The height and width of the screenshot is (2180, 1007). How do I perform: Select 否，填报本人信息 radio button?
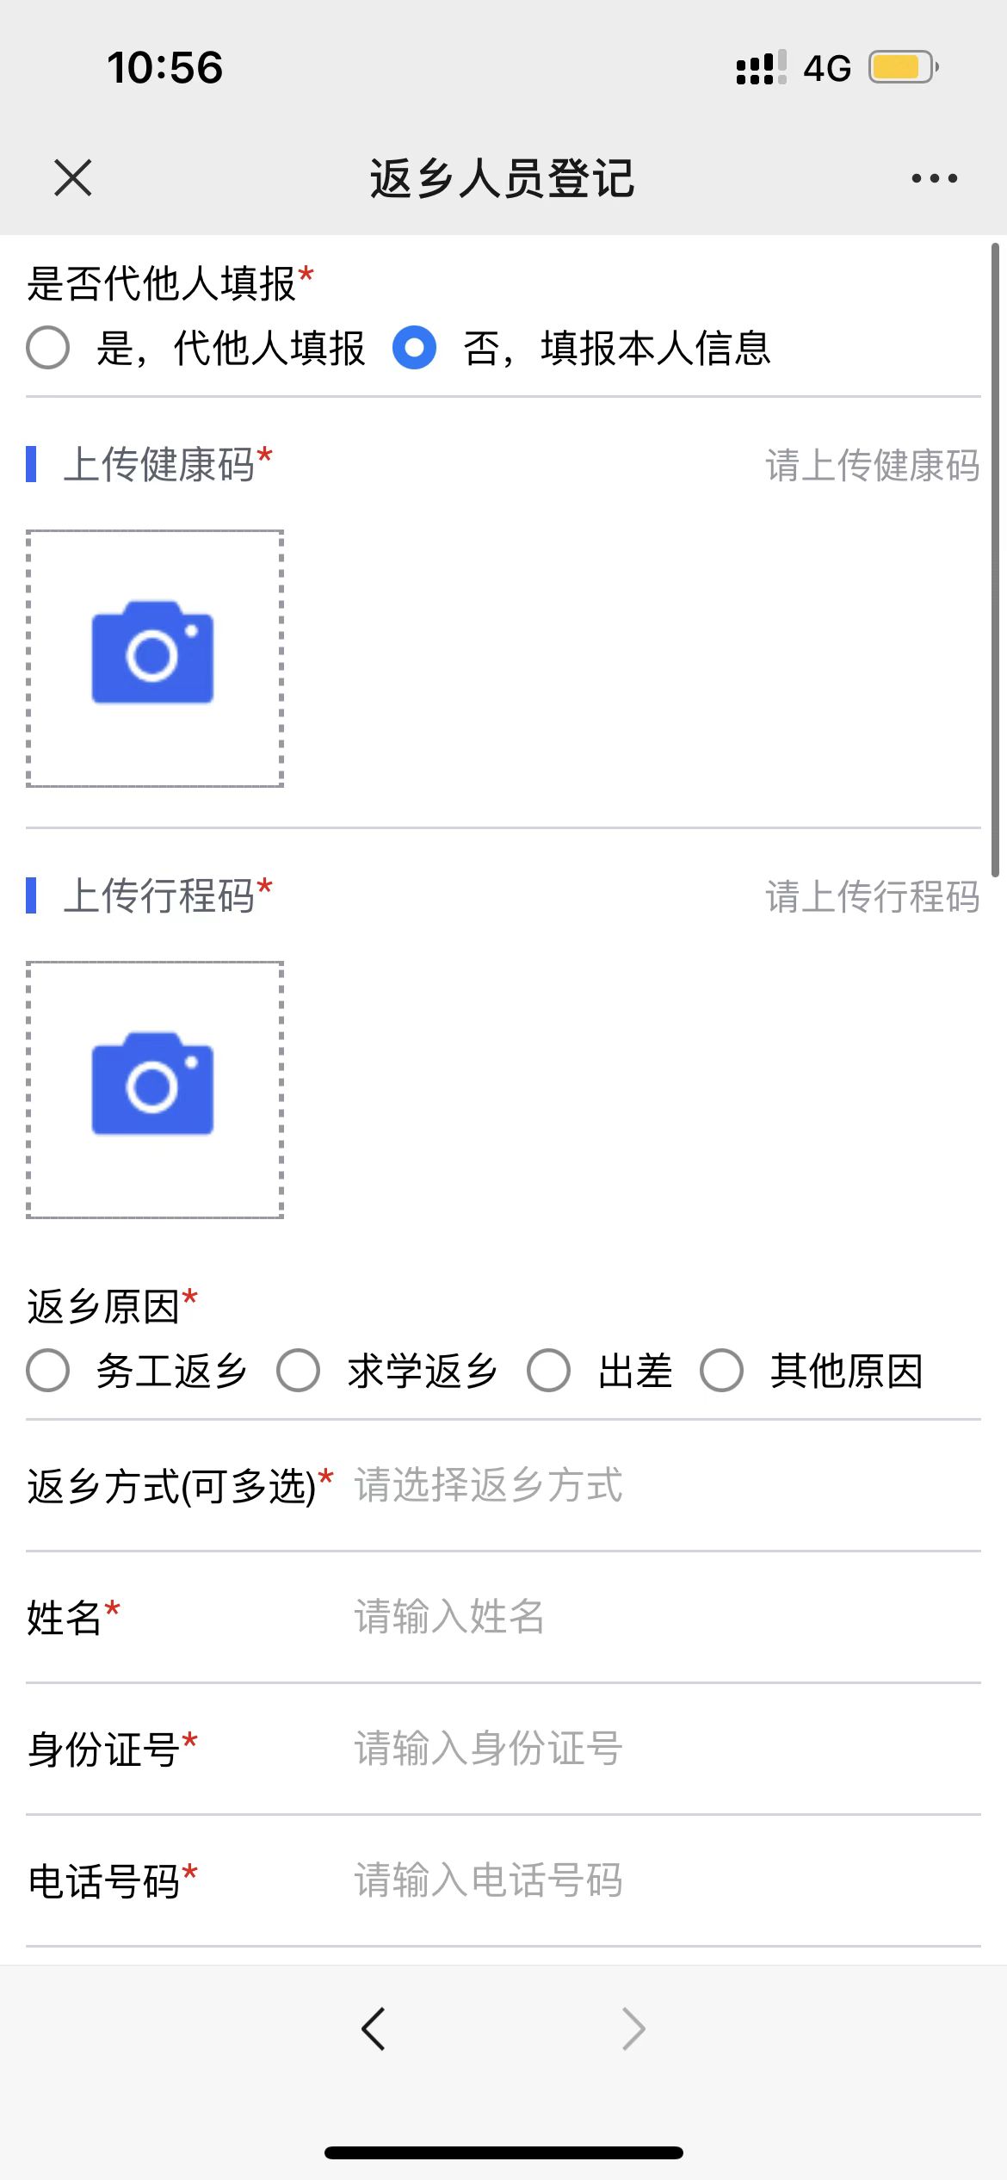[x=414, y=348]
